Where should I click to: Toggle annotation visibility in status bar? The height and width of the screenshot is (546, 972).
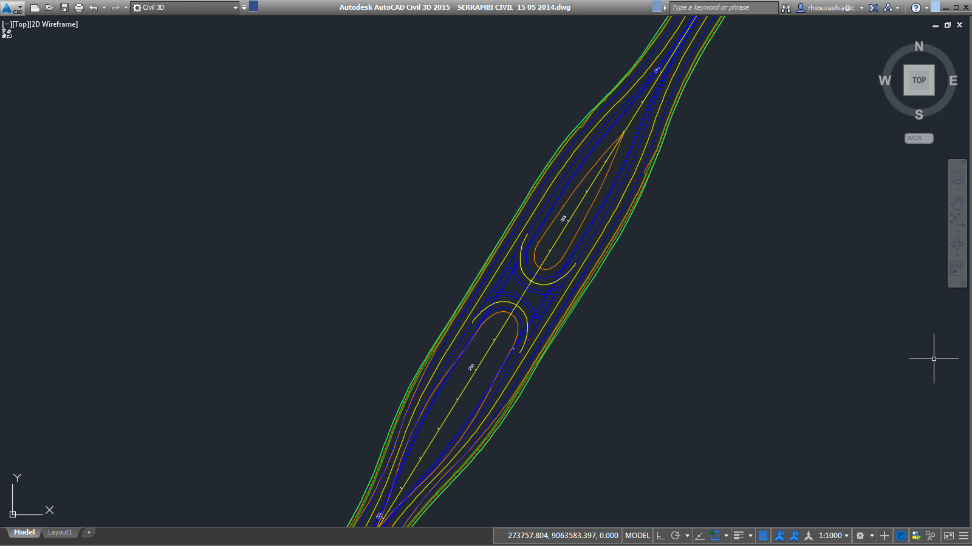click(x=779, y=536)
